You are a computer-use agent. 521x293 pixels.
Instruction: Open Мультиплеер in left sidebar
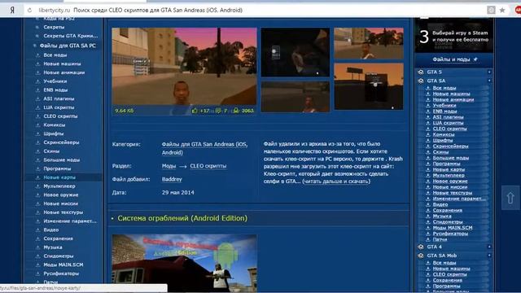59,186
